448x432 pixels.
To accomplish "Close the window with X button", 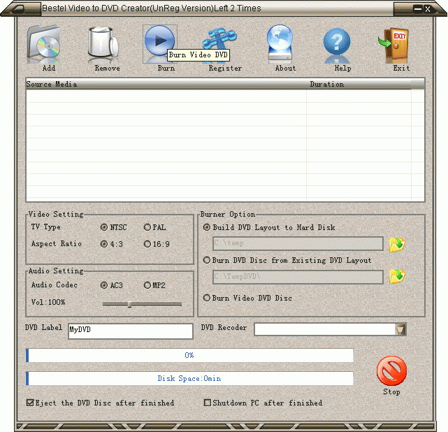I will [x=428, y=9].
